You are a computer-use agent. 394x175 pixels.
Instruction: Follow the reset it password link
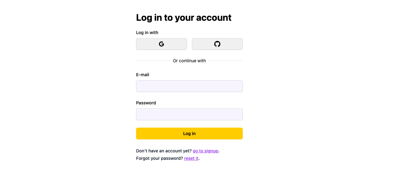coord(191,158)
